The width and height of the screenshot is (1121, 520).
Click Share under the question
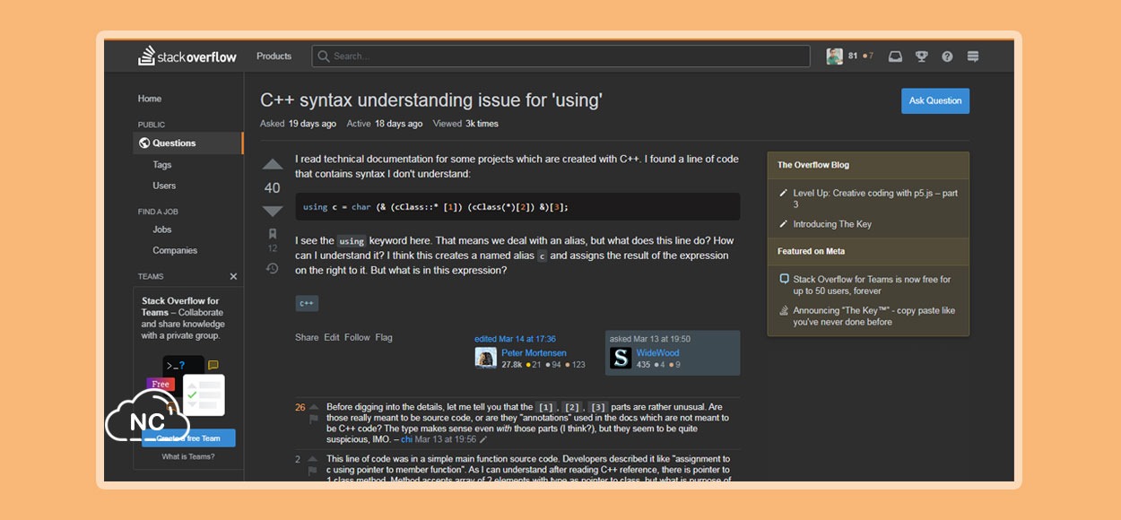[307, 338]
